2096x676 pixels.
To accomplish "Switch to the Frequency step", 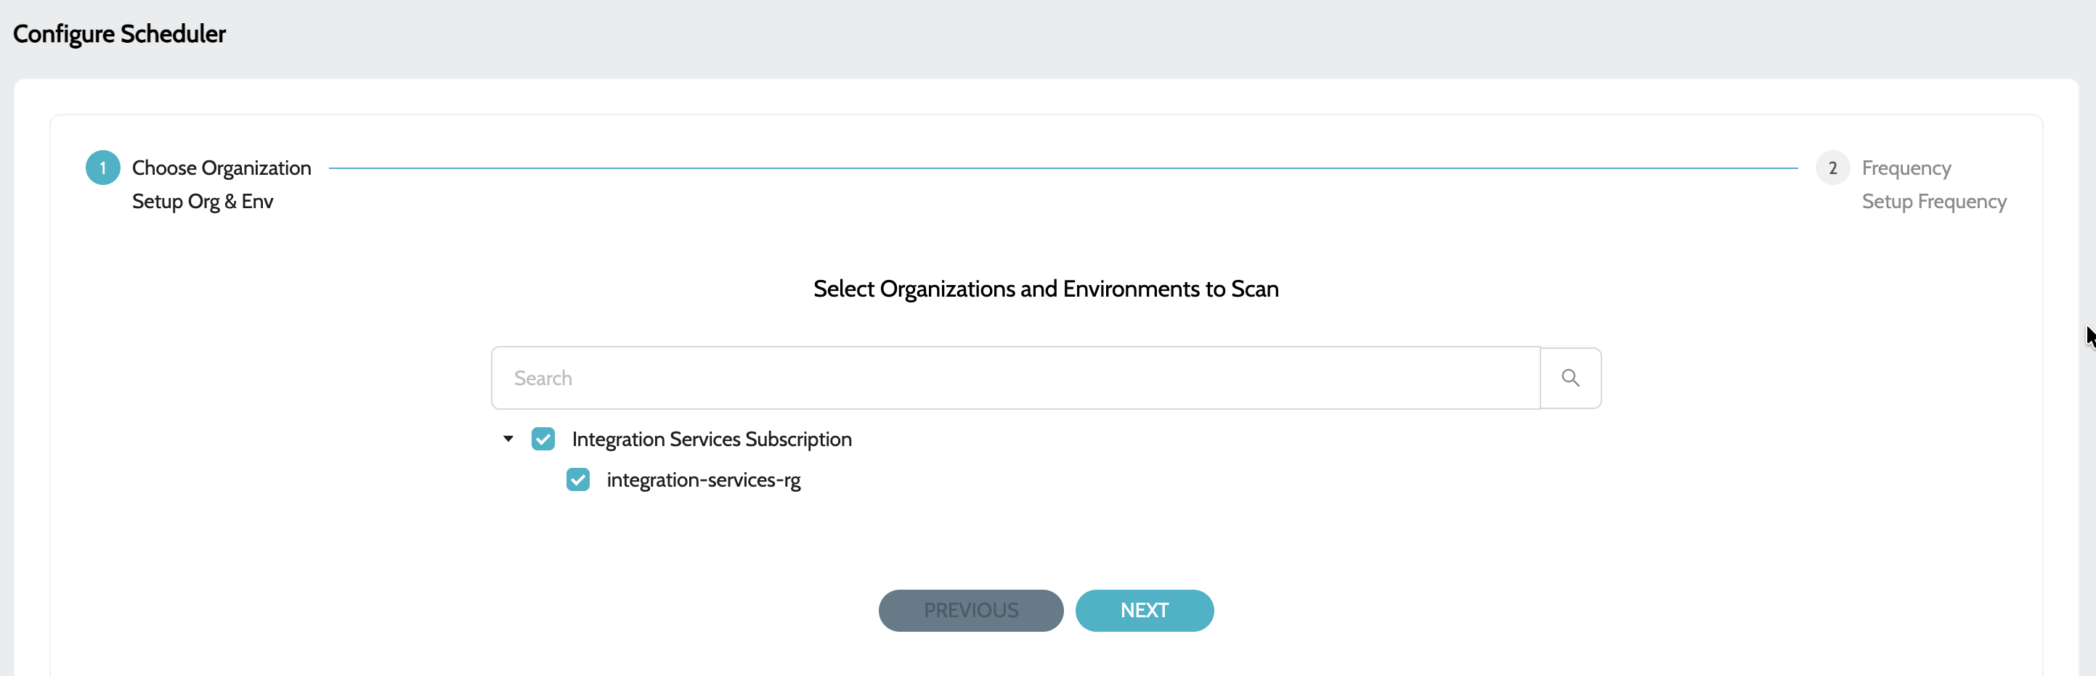I will pos(1906,168).
